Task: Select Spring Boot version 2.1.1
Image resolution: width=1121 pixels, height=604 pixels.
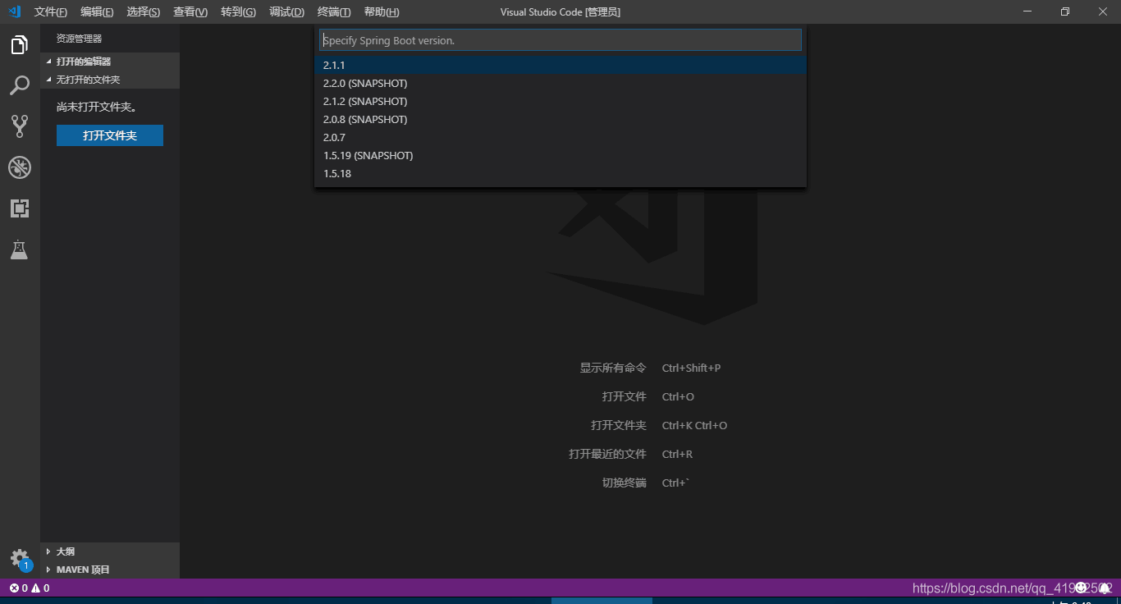Action: tap(560, 65)
